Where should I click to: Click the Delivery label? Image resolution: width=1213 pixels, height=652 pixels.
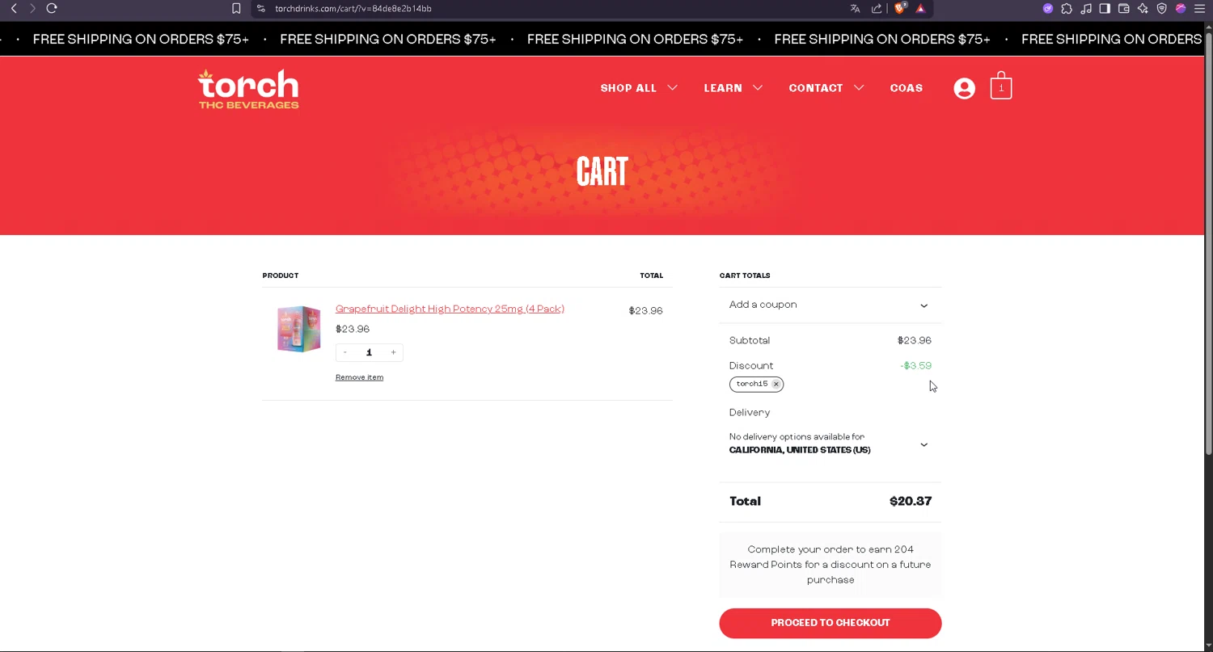(x=750, y=413)
